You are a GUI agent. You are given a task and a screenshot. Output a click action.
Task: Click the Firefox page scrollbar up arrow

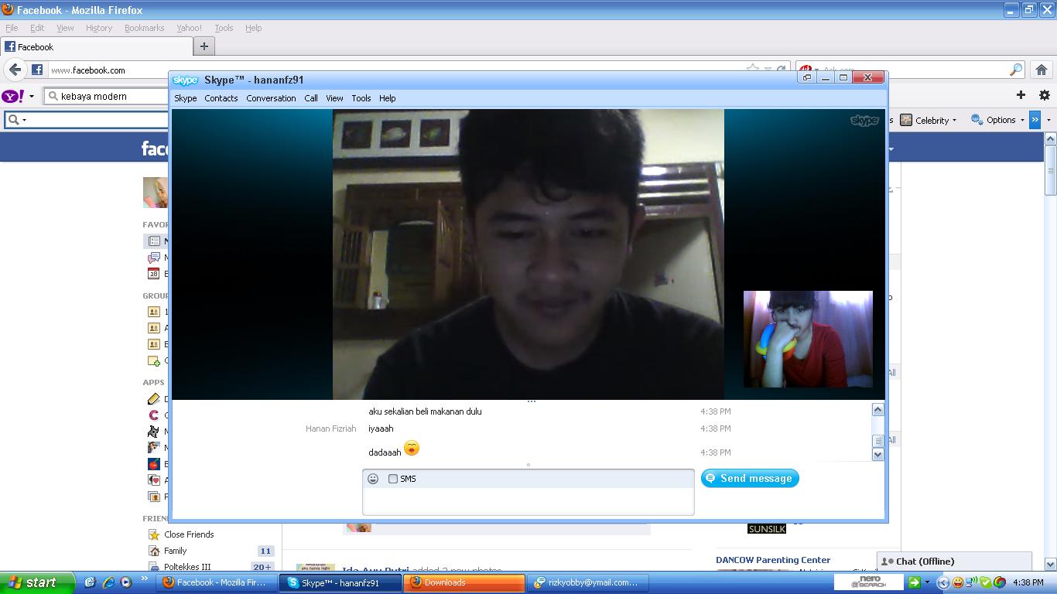pos(1050,139)
